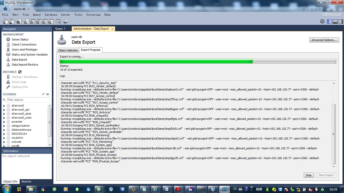Toggle the left sidebar panel visibility
The height and width of the screenshot is (193, 344).
(x=330, y=22)
